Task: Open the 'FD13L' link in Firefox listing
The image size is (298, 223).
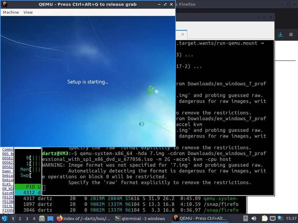Action: 8,206
